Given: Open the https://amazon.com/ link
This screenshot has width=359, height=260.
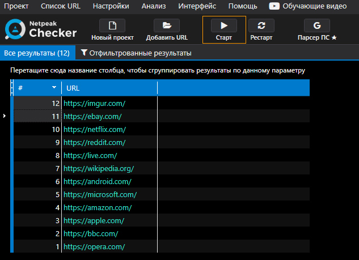Looking at the screenshot, I should coord(98,208).
